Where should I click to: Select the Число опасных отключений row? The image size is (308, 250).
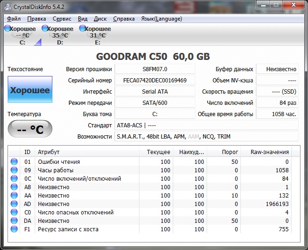pyautogui.click(x=150, y=213)
